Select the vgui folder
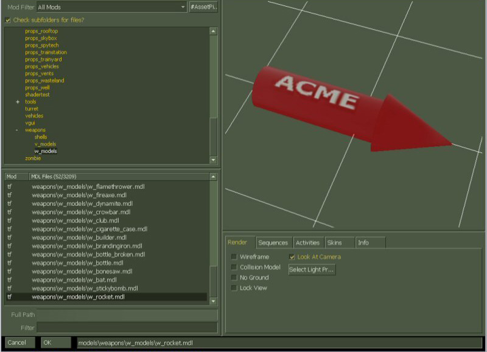487x352 pixels. tap(30, 123)
